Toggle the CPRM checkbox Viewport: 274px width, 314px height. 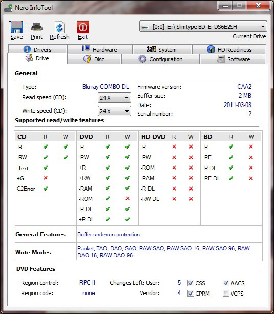click(191, 294)
